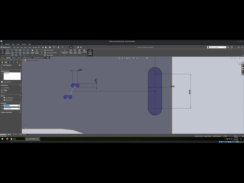Screen dimensions: 244x183
Task: Click the length parameter spinner arrows
Action: (x=19, y=106)
